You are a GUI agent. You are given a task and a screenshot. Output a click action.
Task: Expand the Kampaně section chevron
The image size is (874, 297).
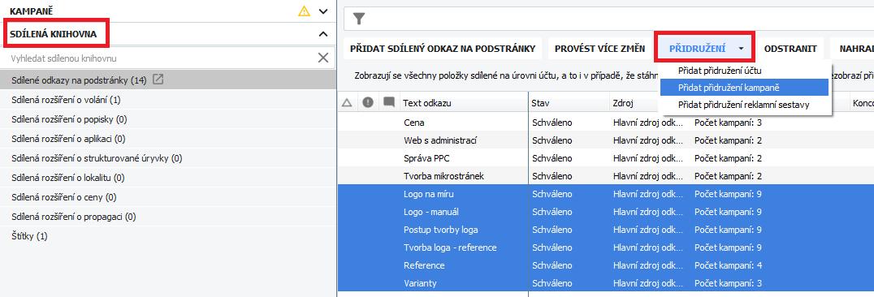[x=323, y=11]
